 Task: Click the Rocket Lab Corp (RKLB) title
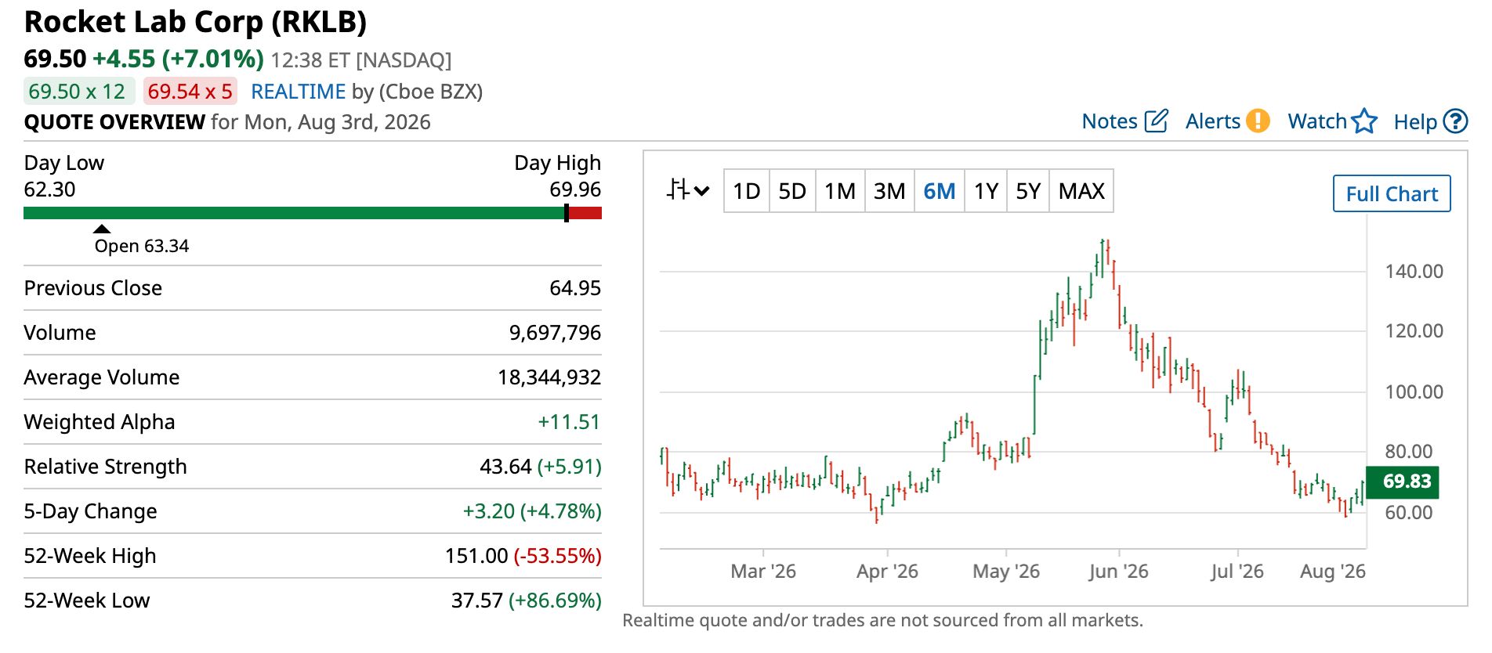click(x=195, y=22)
